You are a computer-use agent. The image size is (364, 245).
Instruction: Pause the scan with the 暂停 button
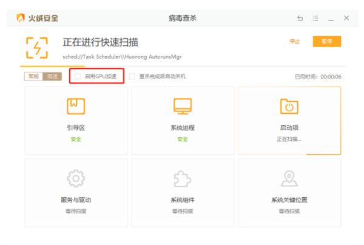327,42
